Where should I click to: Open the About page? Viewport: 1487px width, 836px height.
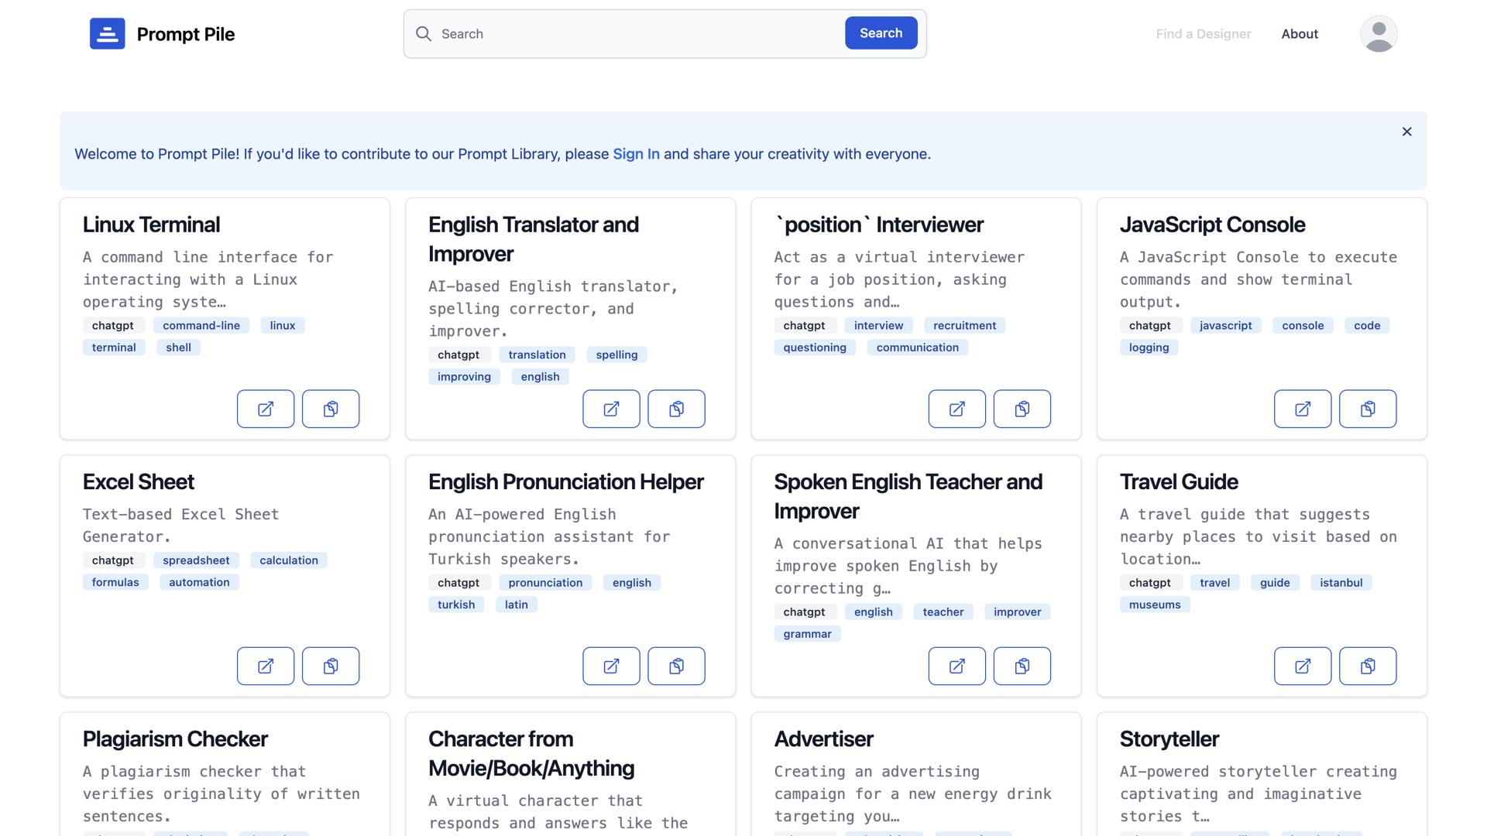1299,34
